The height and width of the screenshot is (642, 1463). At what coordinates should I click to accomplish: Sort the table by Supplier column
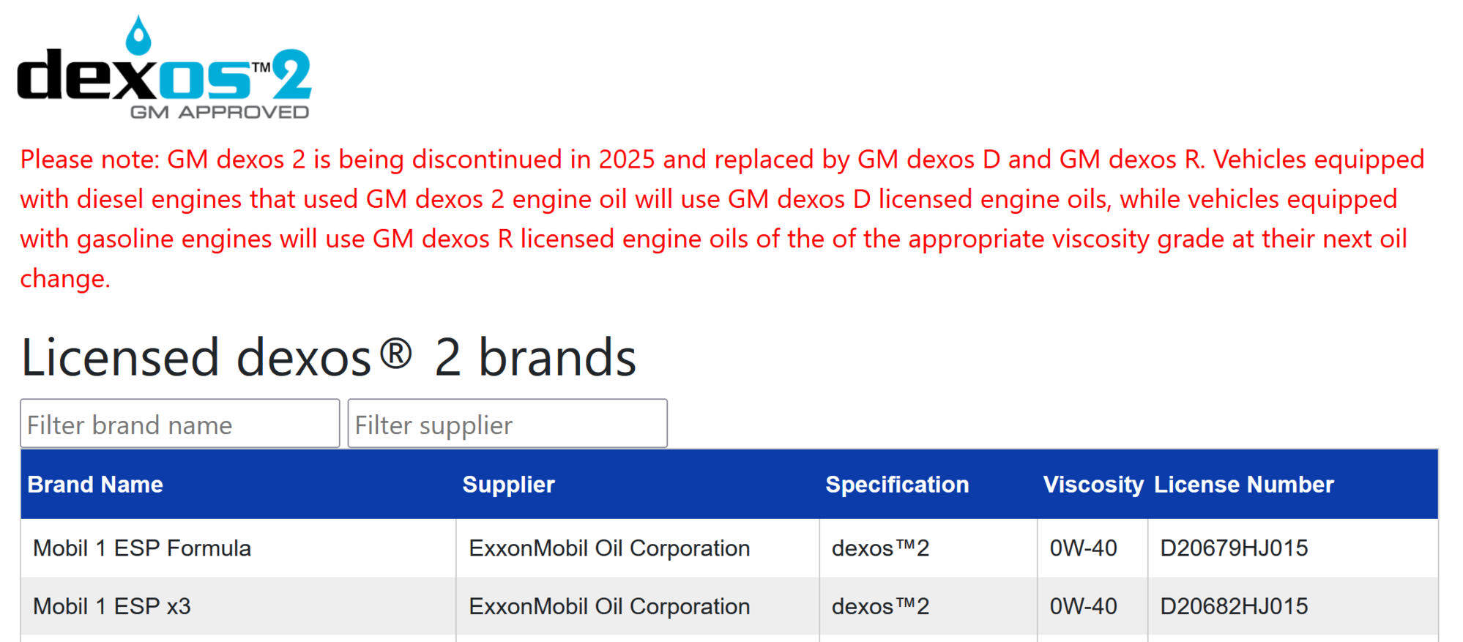point(508,484)
